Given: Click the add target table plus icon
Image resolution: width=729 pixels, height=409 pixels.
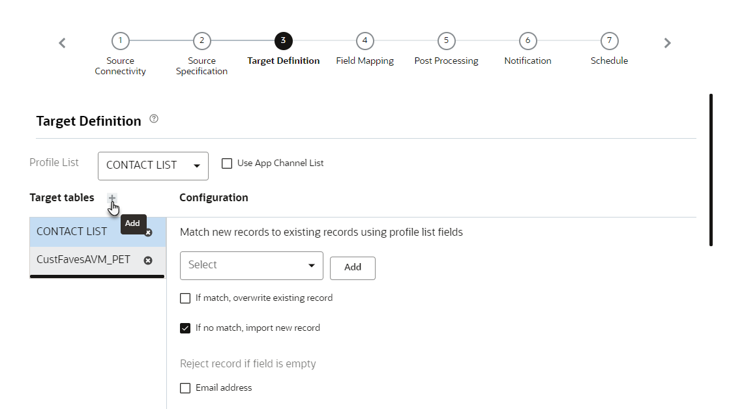Looking at the screenshot, I should (112, 198).
